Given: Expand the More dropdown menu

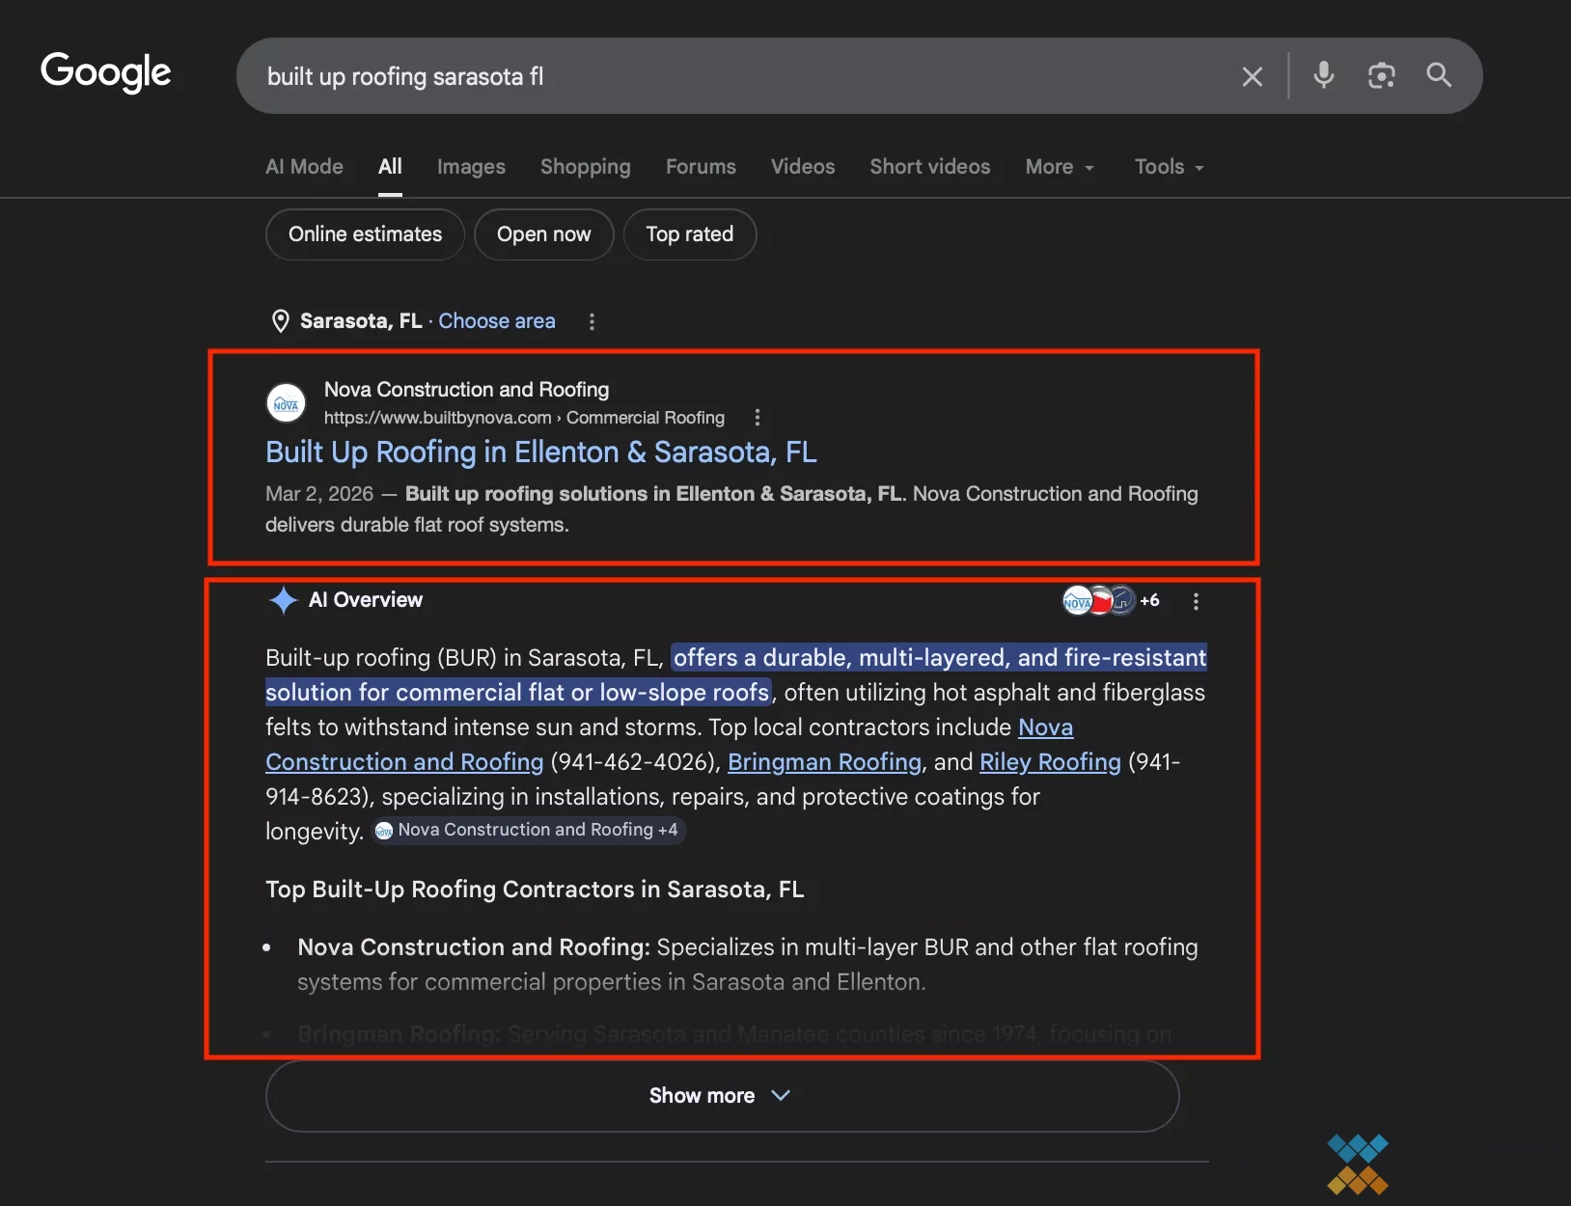Looking at the screenshot, I should (x=1060, y=167).
